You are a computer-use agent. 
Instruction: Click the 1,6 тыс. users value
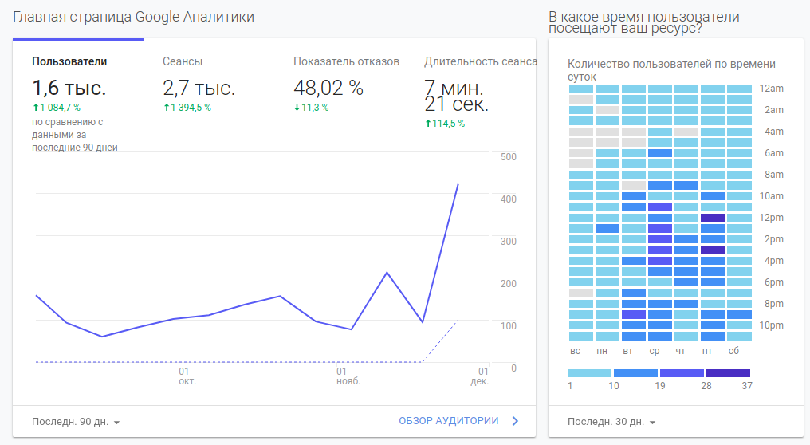69,88
